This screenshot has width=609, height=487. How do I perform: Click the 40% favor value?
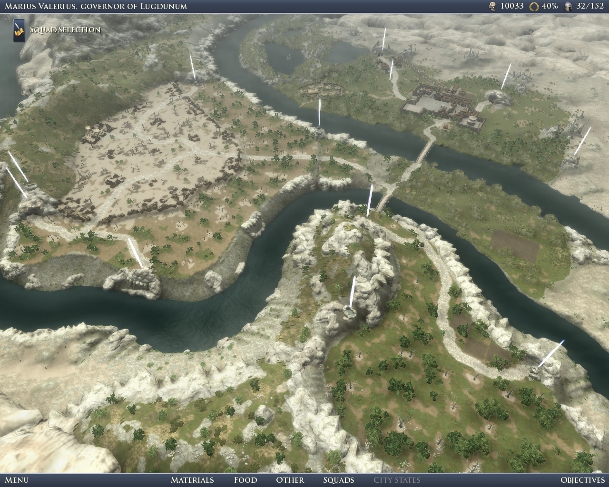[x=550, y=6]
